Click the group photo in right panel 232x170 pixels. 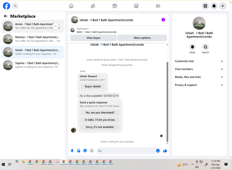click(199, 23)
